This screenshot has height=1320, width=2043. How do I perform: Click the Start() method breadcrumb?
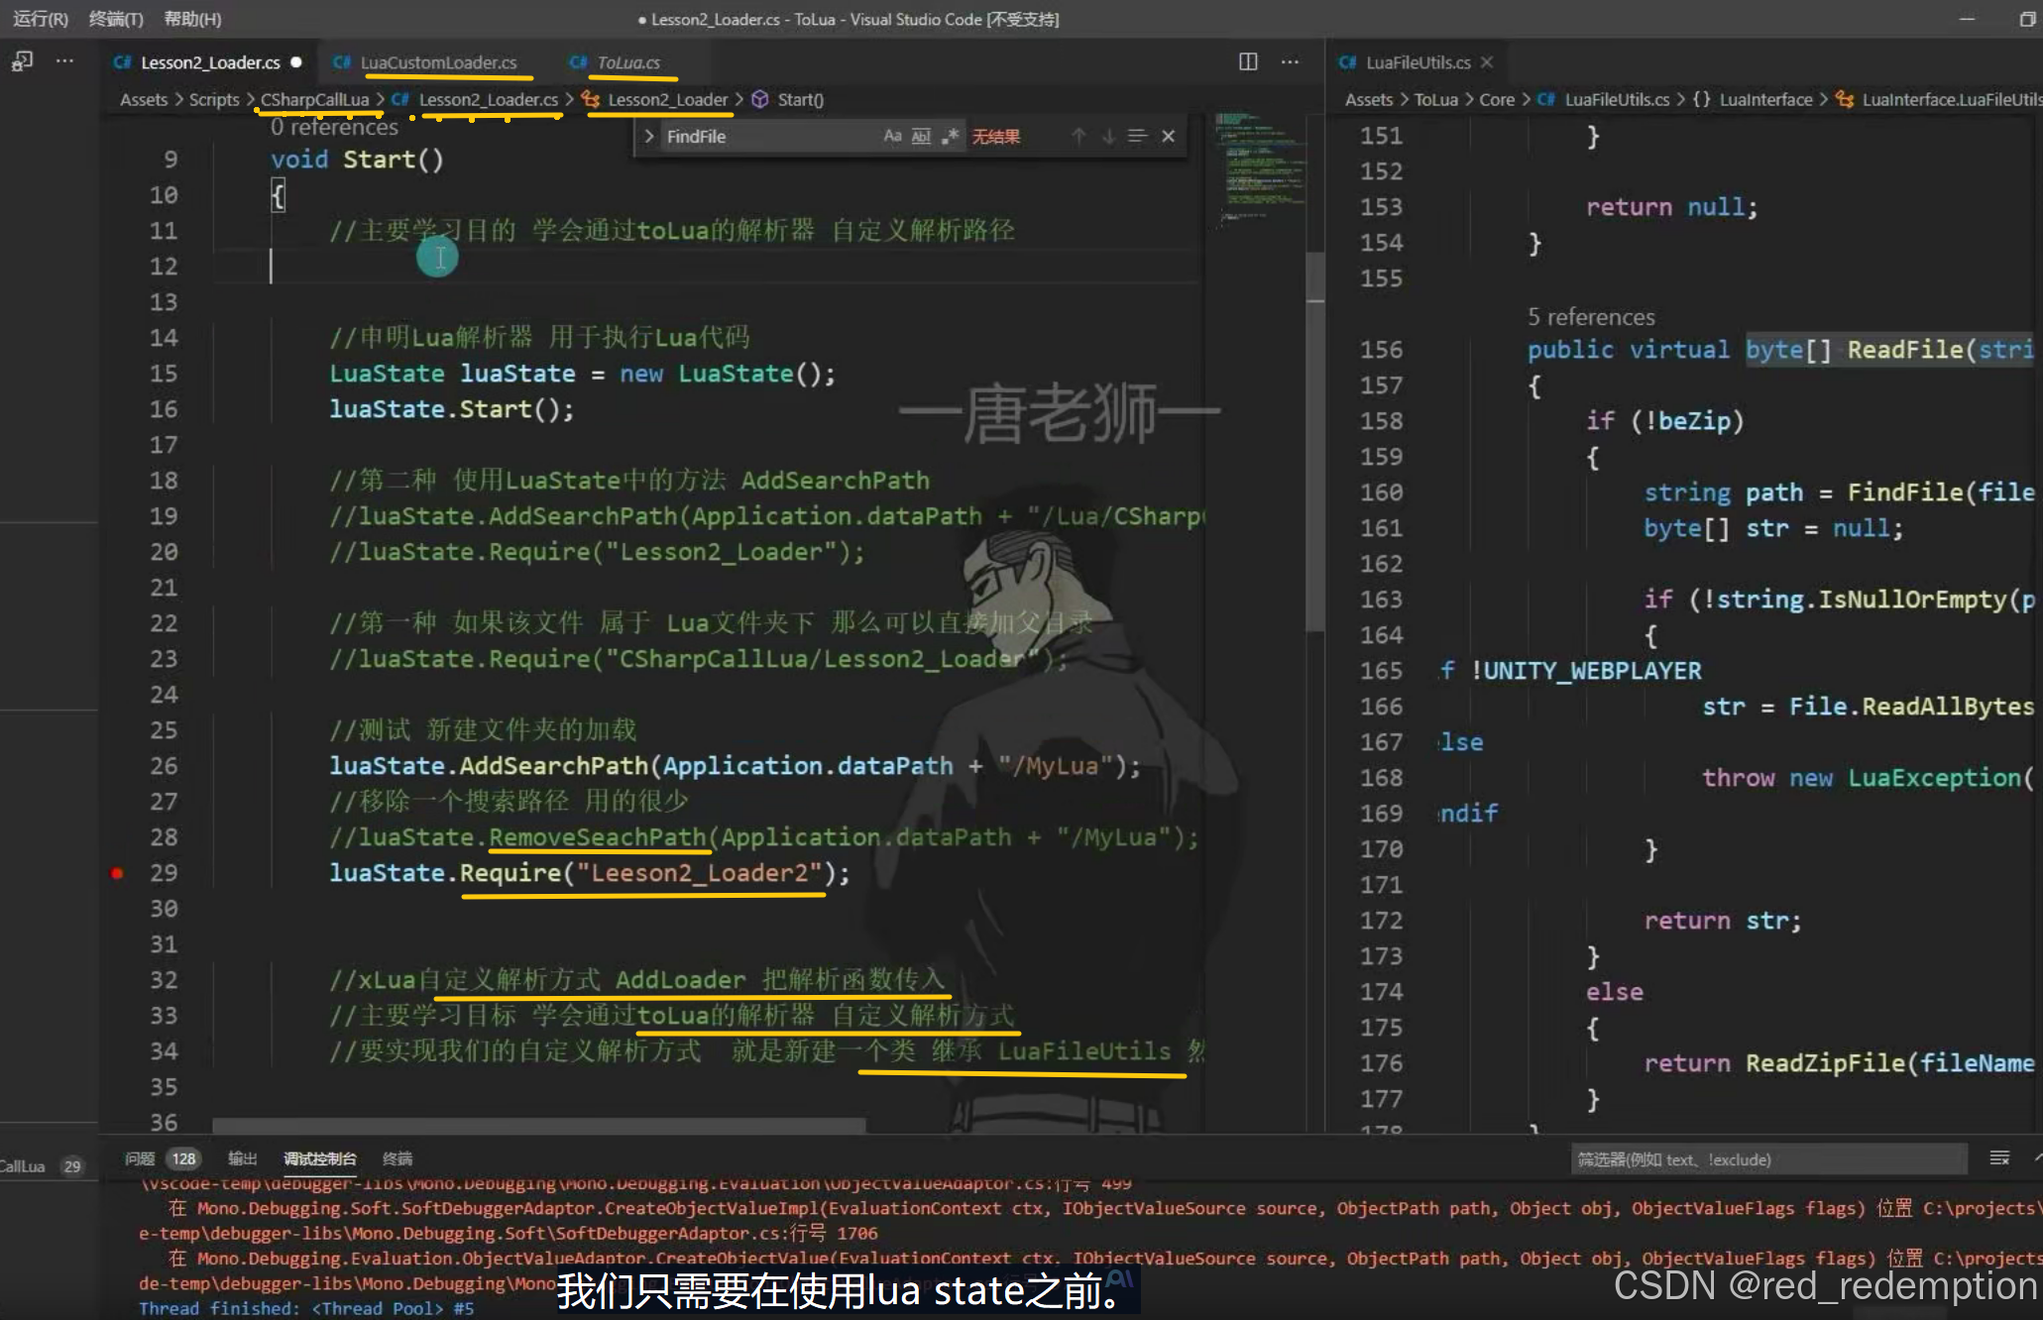click(x=801, y=100)
